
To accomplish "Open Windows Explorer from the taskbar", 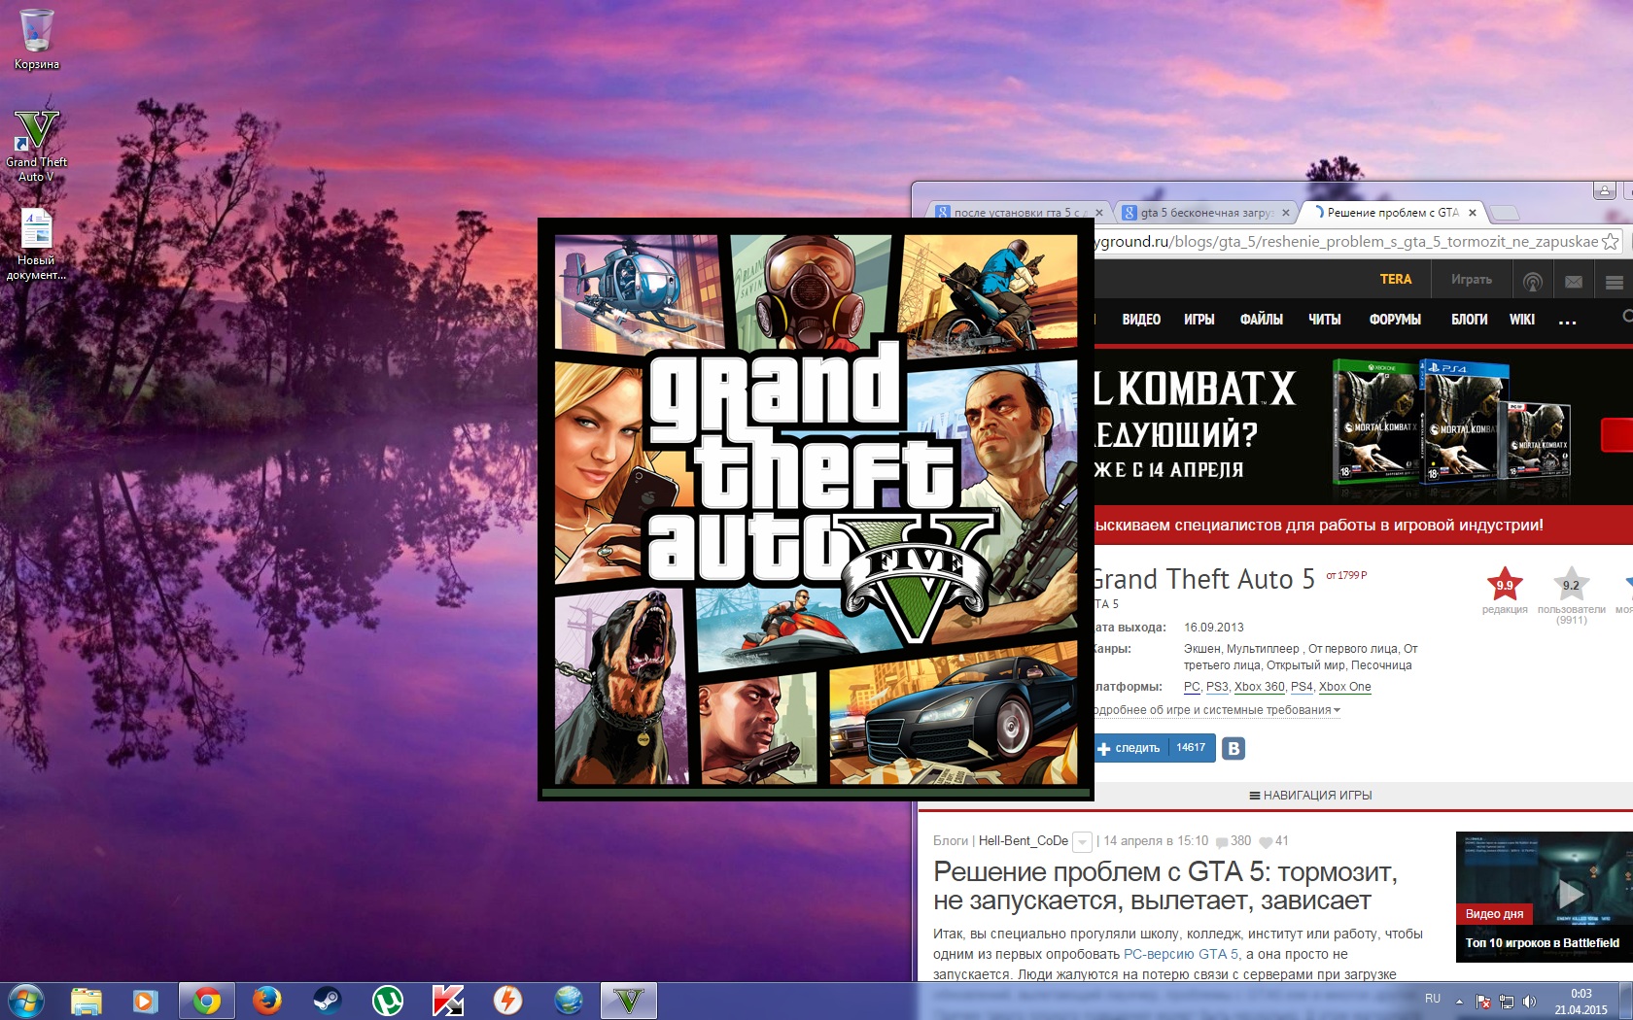I will click(86, 1001).
